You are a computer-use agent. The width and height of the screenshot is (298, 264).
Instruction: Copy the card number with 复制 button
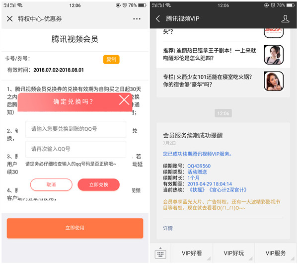(x=111, y=59)
